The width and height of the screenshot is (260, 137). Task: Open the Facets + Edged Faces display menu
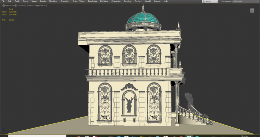click(x=37, y=5)
